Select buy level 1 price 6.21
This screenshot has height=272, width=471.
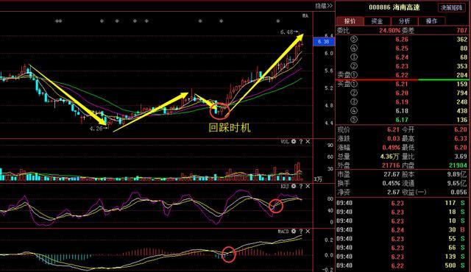402,84
